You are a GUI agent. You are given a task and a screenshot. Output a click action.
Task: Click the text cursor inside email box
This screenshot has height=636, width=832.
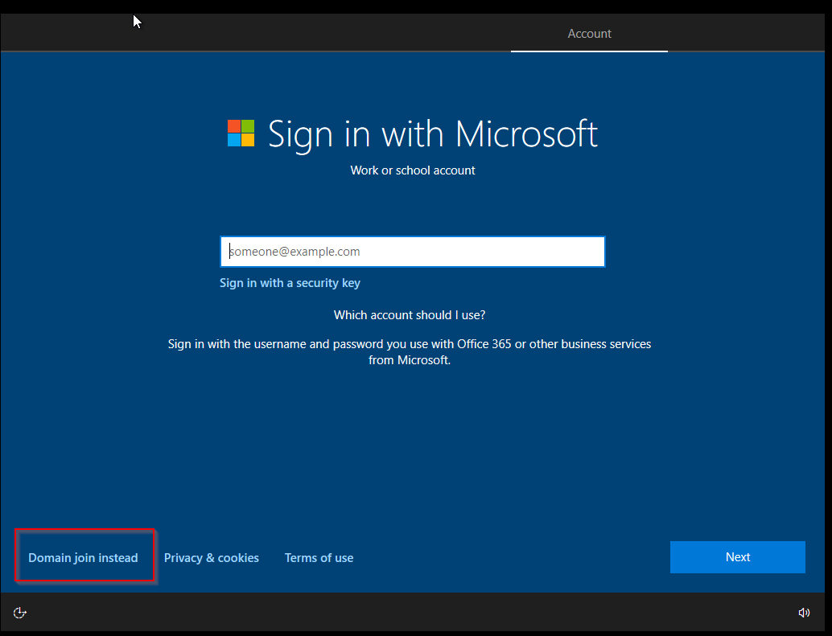pos(230,251)
